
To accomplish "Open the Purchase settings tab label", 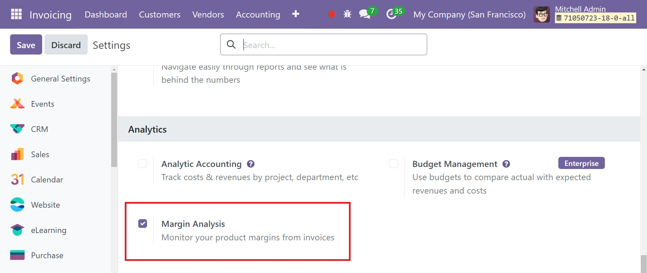I will tap(47, 255).
